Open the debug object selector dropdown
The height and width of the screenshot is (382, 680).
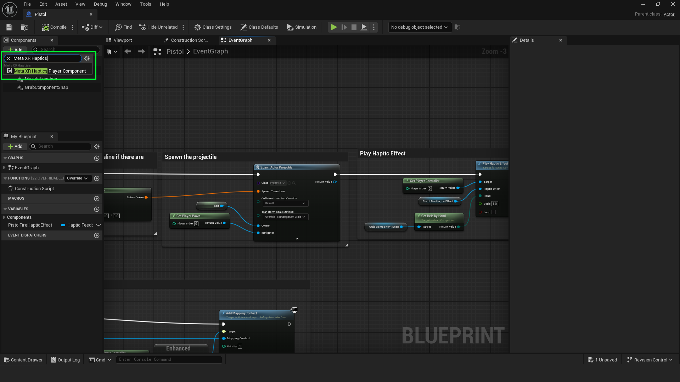[x=420, y=27]
